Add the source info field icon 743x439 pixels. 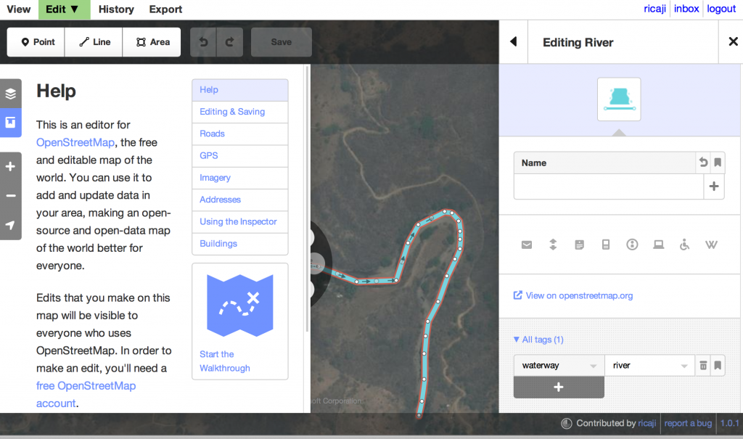[632, 245]
